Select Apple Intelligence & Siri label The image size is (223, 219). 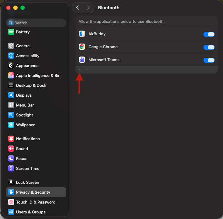38,75
